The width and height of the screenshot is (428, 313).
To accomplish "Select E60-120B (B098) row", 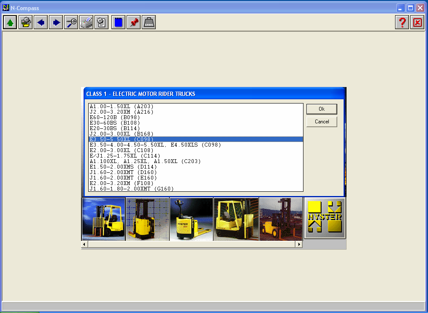I will [x=196, y=117].
